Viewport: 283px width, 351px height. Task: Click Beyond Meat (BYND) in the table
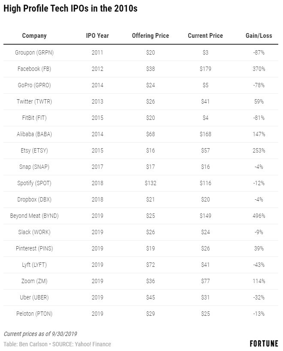coord(34,216)
